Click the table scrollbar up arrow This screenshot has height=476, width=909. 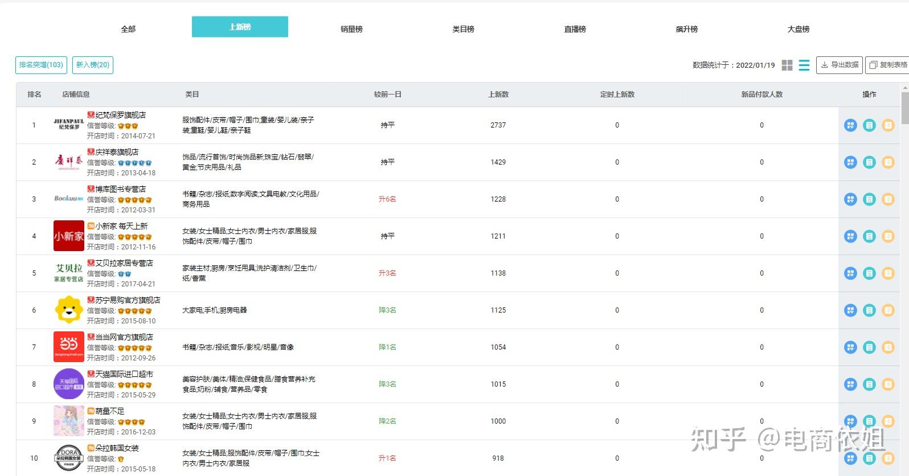pyautogui.click(x=905, y=88)
